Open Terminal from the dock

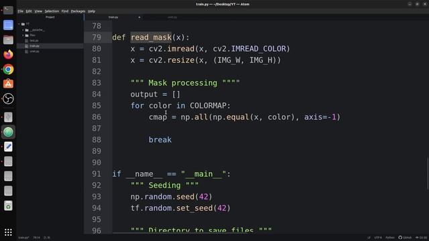pyautogui.click(x=8, y=10)
